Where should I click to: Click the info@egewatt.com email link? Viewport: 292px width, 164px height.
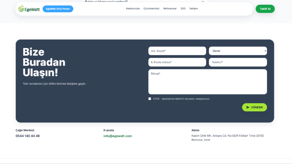[x=118, y=136]
